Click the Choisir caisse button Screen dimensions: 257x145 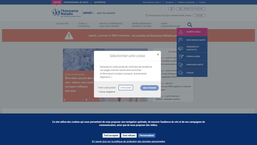pos(199,16)
